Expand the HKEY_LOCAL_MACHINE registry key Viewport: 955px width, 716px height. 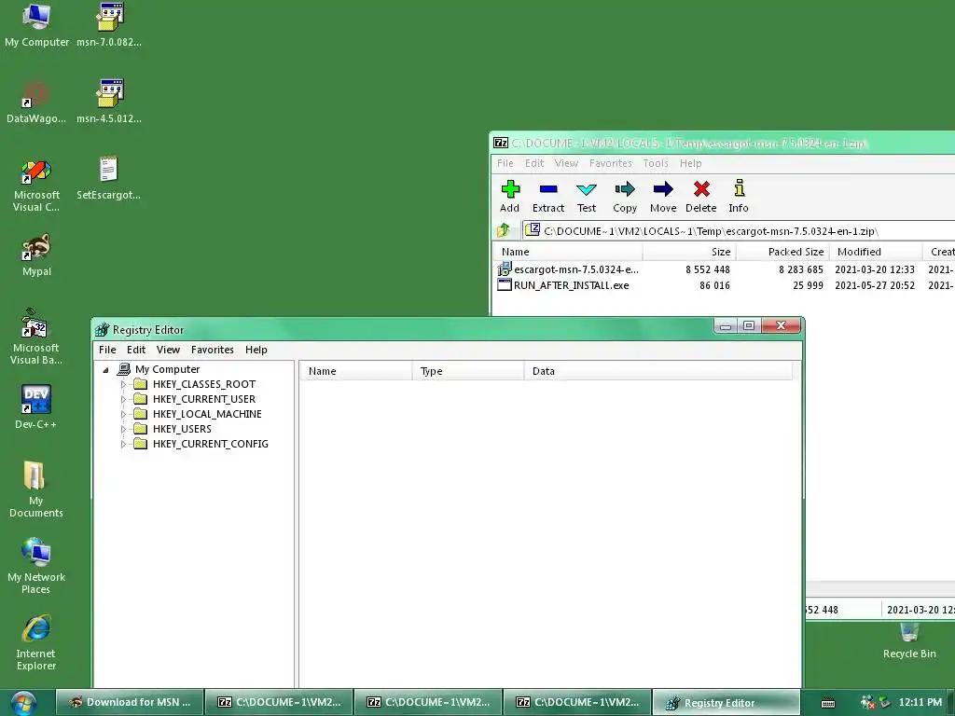pyautogui.click(x=123, y=414)
